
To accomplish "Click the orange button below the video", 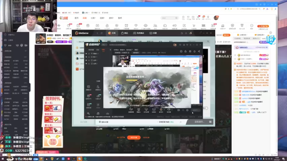I will tap(134, 137).
